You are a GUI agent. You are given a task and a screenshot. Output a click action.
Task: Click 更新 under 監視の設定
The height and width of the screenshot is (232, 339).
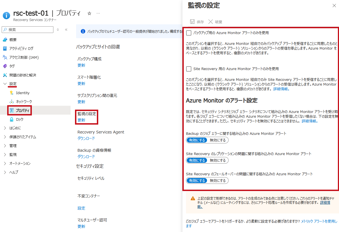(x=81, y=120)
